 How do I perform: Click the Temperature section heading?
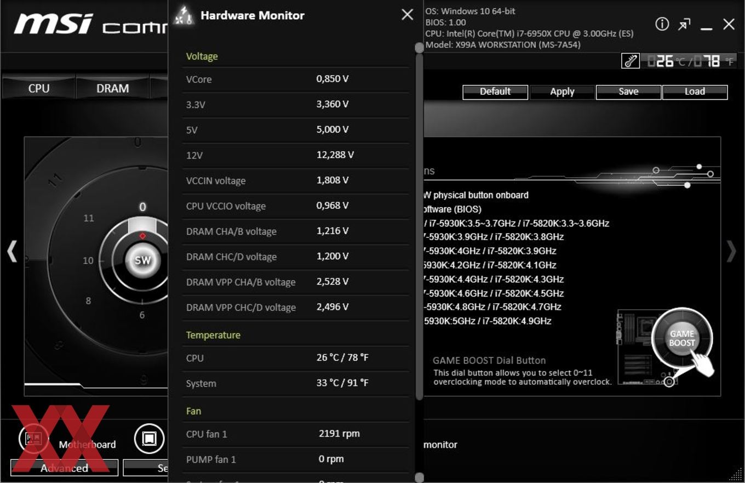coord(213,335)
